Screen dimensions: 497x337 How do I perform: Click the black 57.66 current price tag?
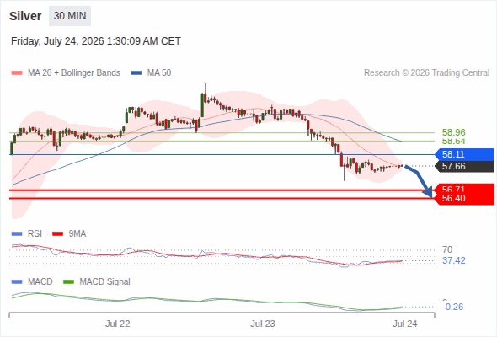[x=464, y=166]
